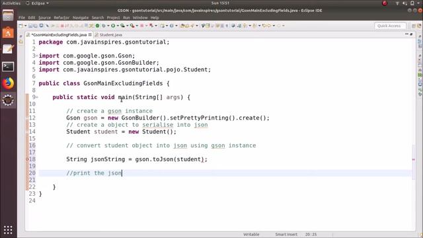Click the pojo.Student import on line 5
Image resolution: width=423 pixels, height=238 pixels.
pos(125,69)
